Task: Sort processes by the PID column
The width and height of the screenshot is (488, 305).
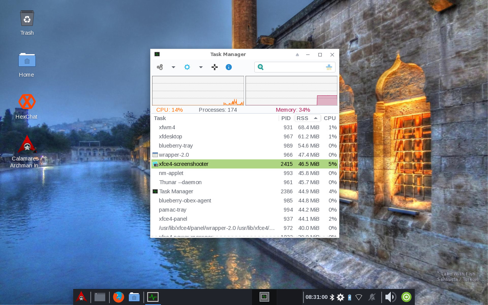Action: point(286,118)
